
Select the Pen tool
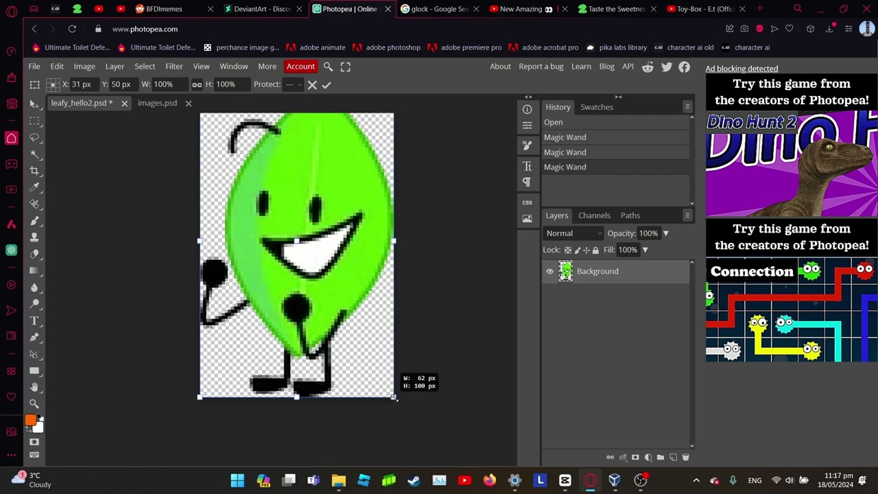tap(34, 337)
